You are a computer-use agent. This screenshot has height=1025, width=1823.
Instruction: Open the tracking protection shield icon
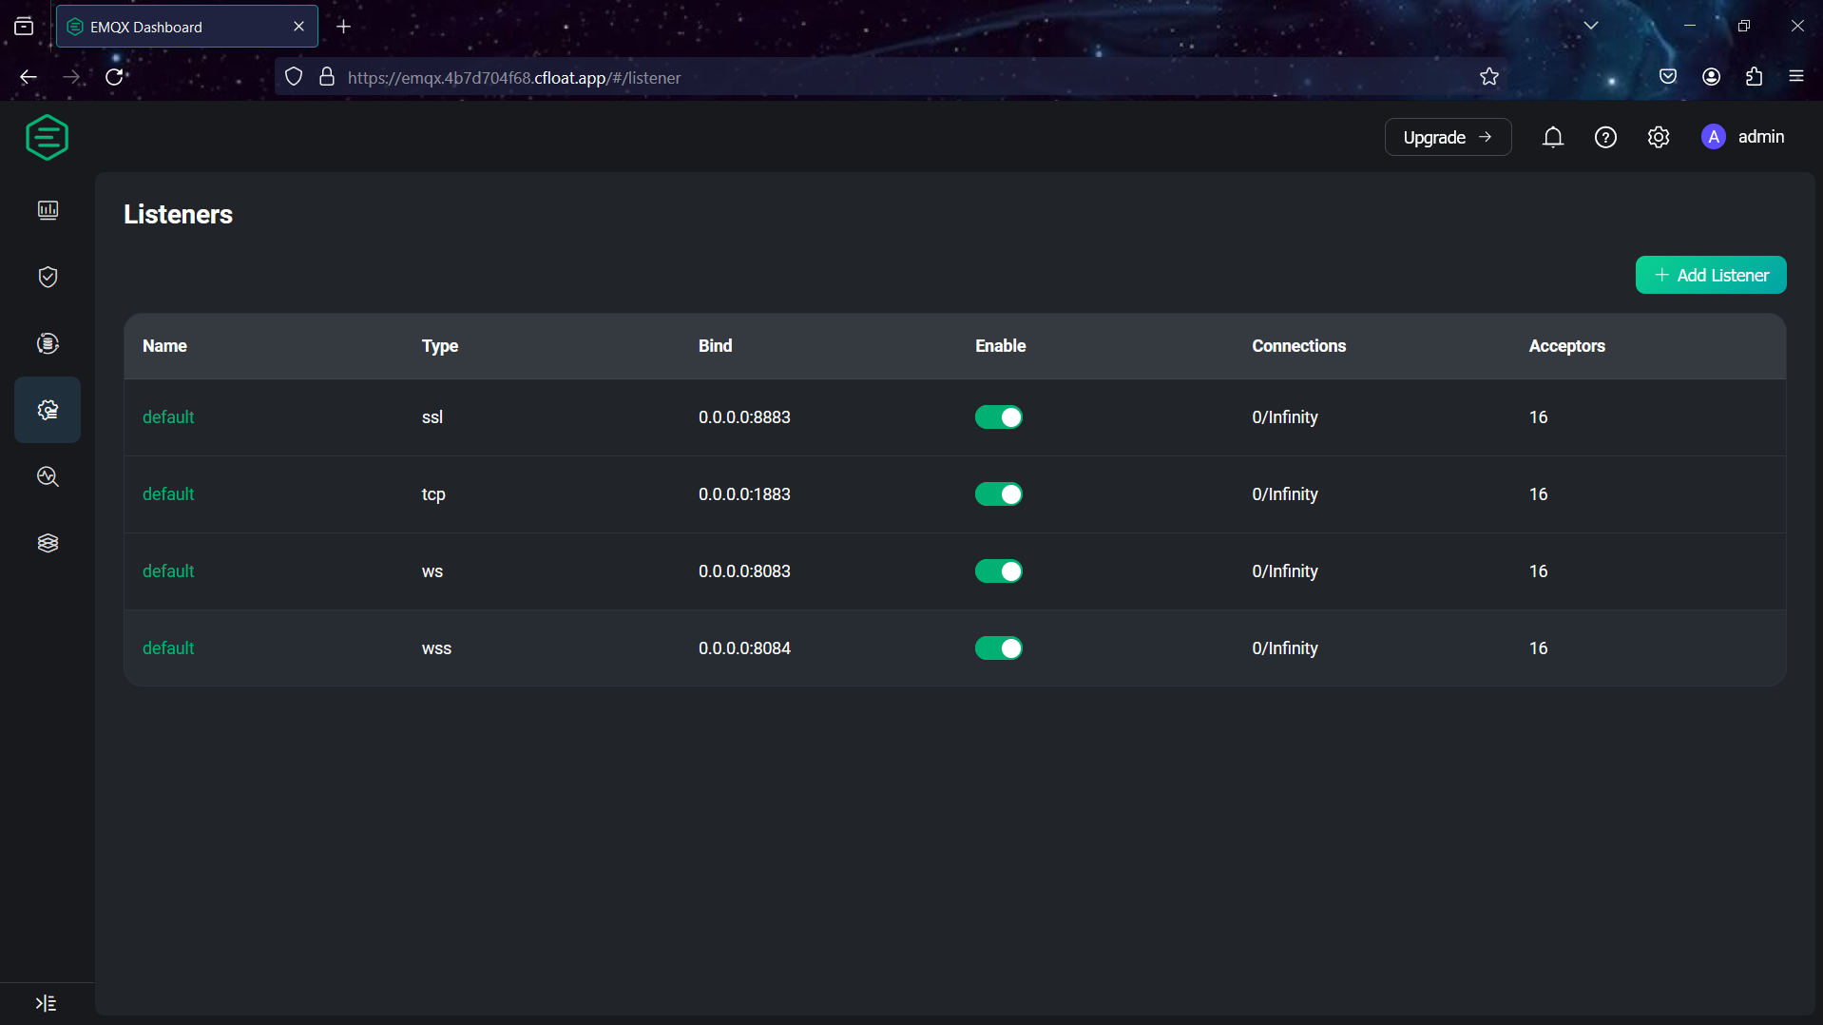point(294,77)
